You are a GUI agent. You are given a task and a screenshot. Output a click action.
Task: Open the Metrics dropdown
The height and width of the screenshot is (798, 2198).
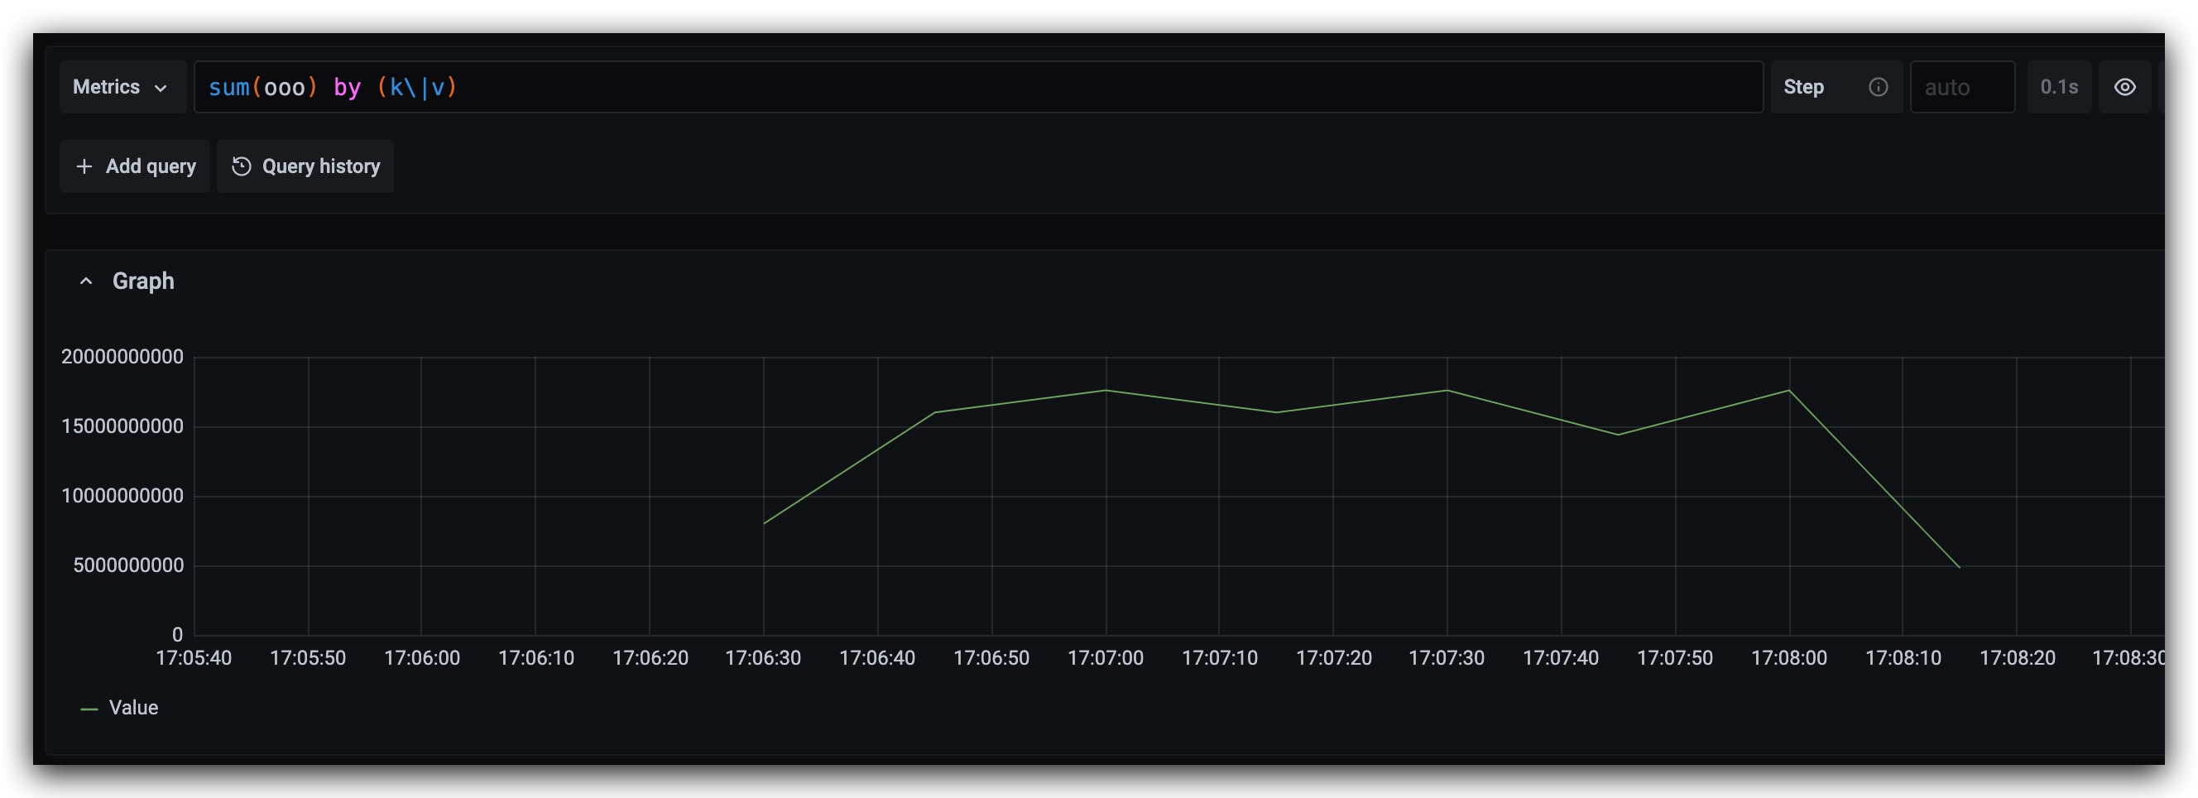[x=122, y=87]
